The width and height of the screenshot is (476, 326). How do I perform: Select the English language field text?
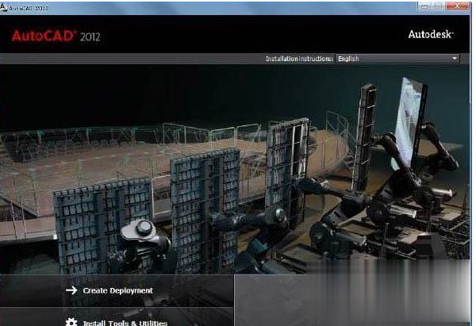click(349, 58)
